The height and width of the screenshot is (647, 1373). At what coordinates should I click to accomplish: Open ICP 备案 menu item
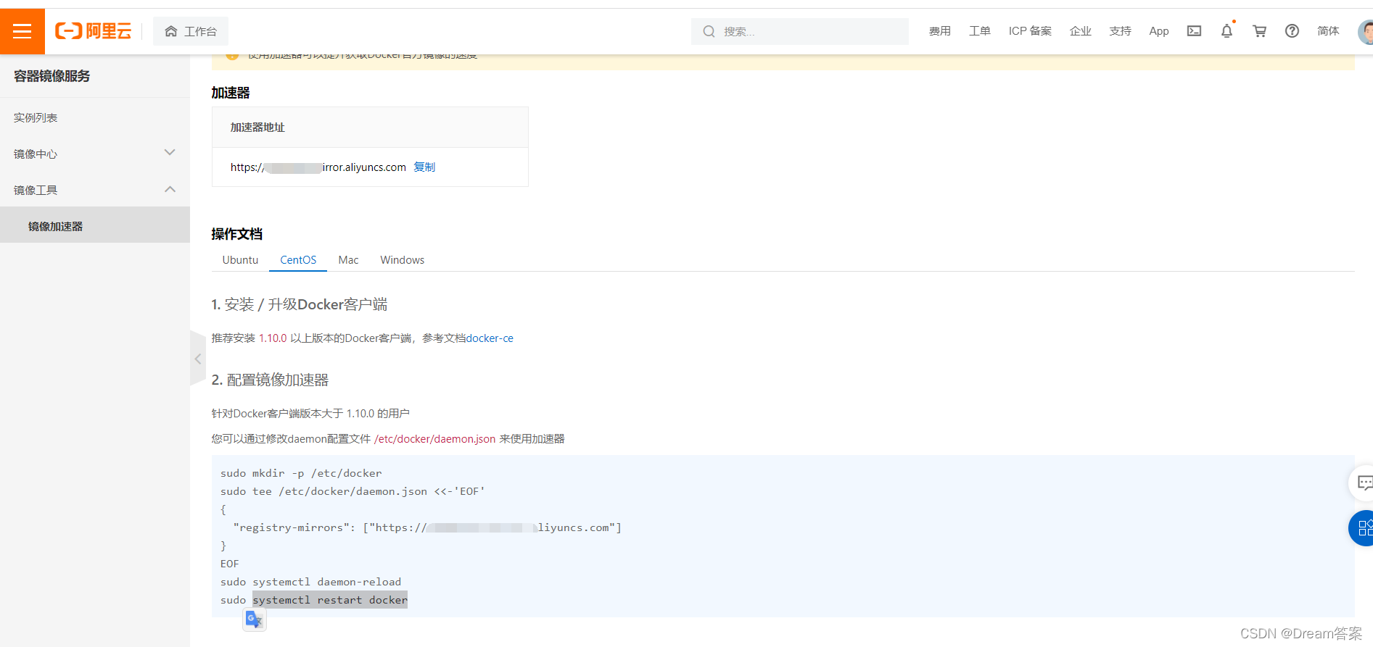coord(1030,31)
